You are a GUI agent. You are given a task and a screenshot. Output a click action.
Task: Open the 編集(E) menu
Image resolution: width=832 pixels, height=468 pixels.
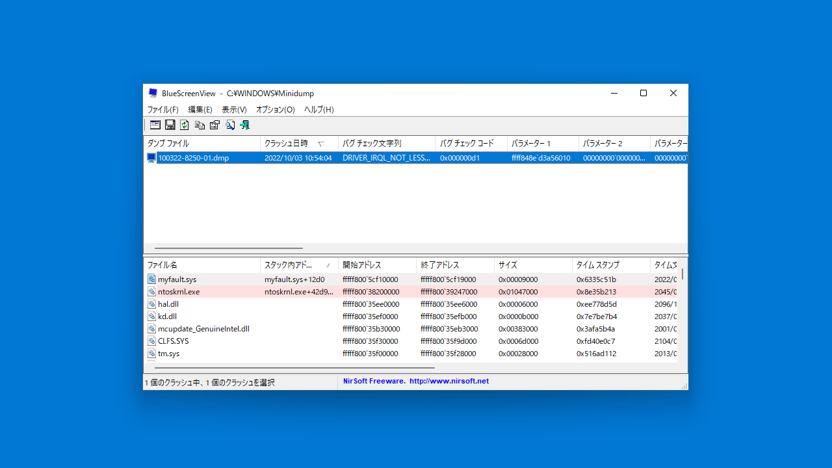coord(200,110)
